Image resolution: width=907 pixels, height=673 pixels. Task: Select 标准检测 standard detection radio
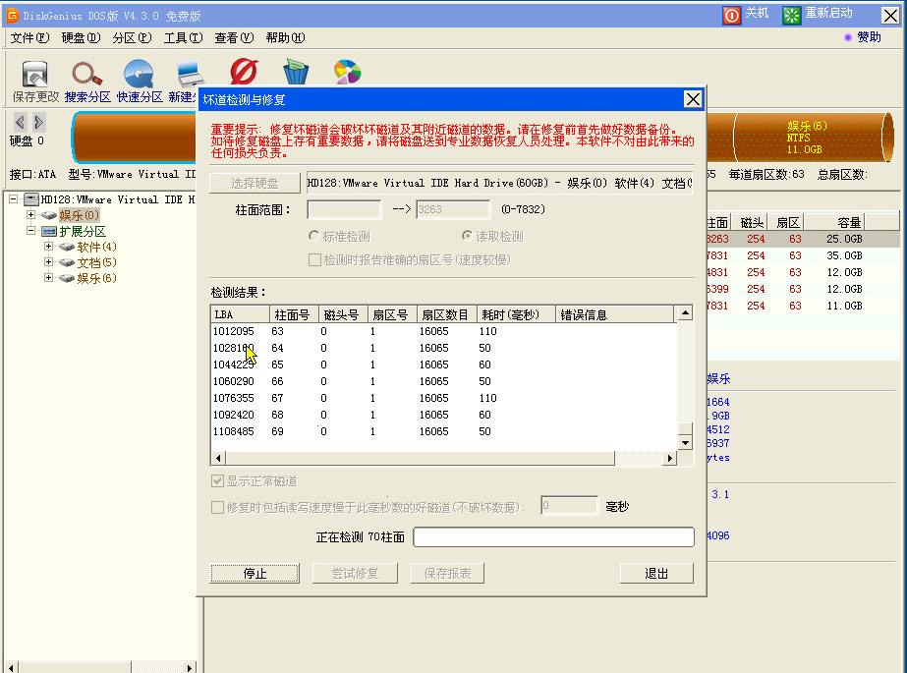click(x=313, y=236)
